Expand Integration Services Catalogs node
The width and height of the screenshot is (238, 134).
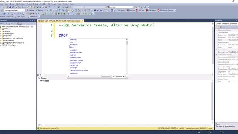pyautogui.click(x=1, y=43)
